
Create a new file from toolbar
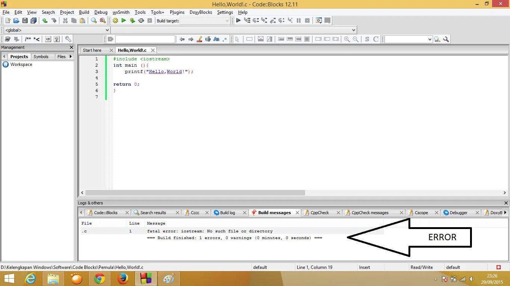(8, 21)
